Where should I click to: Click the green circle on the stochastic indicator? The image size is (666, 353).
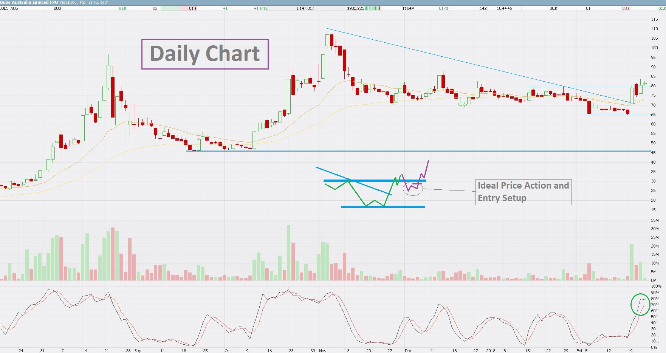click(640, 304)
